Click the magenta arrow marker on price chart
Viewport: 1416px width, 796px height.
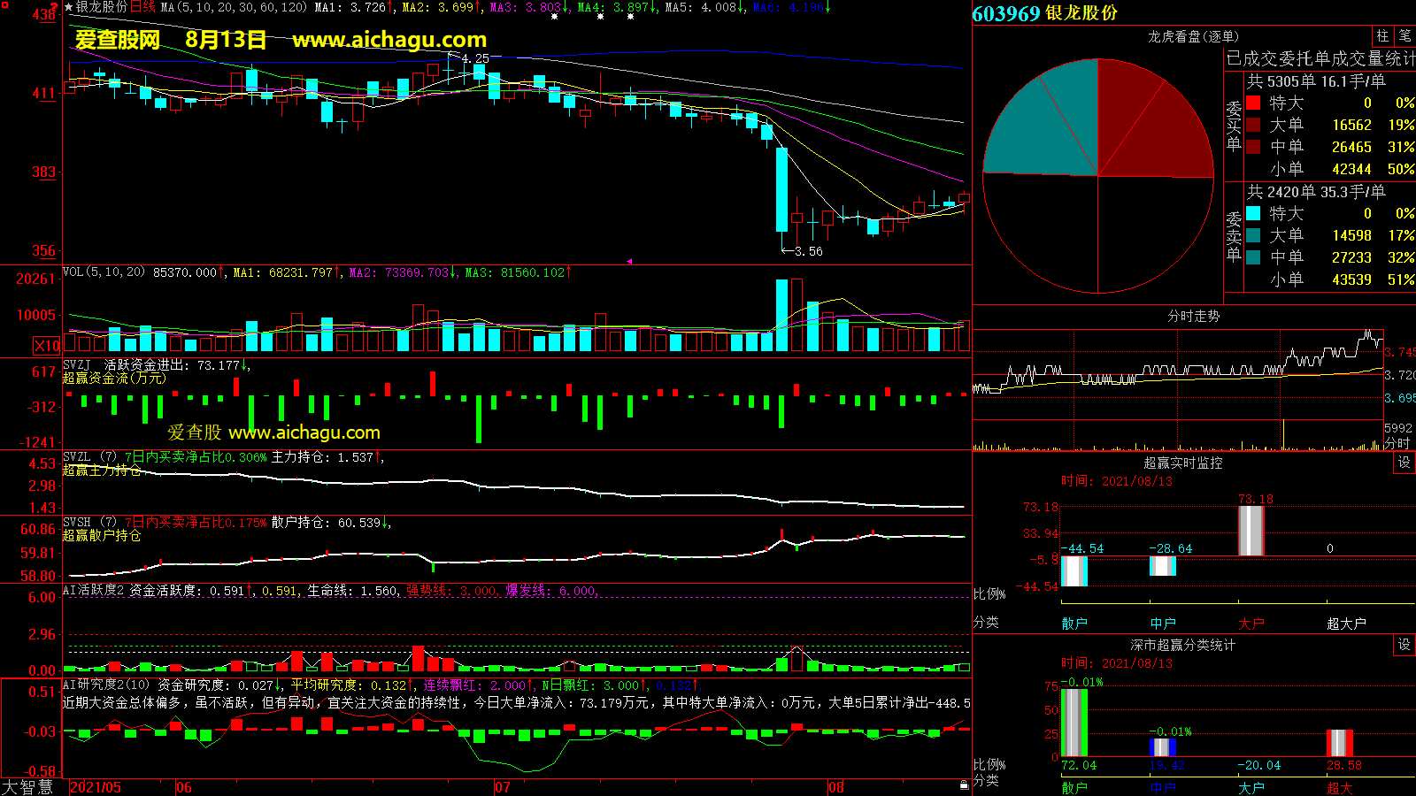[629, 261]
